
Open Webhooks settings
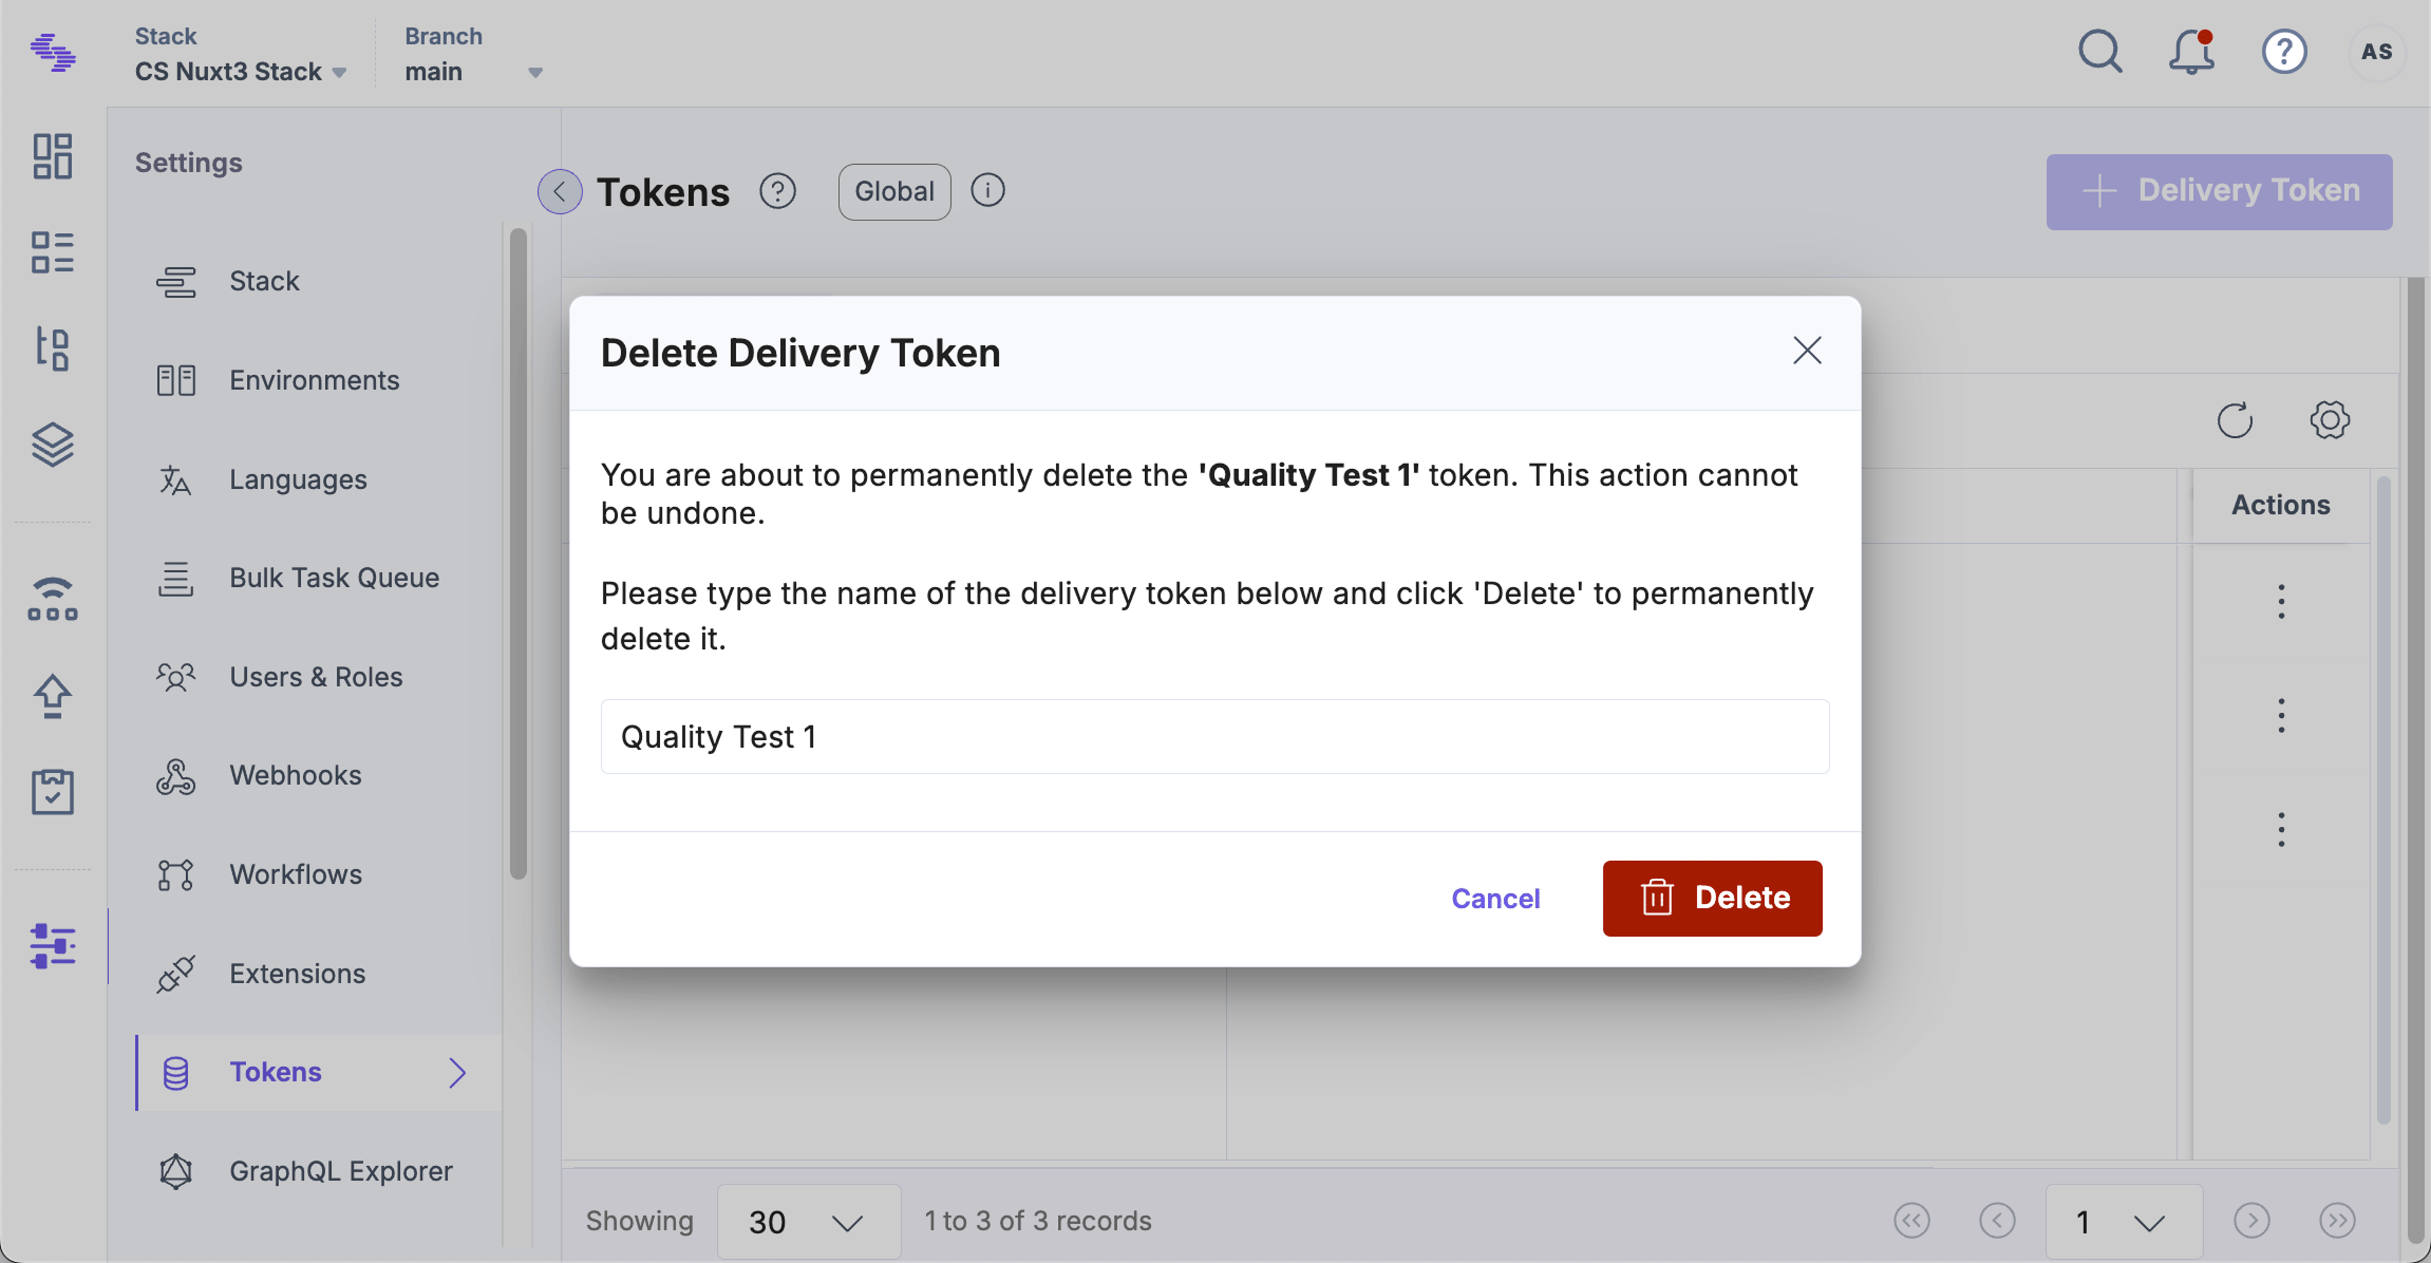[x=318, y=775]
